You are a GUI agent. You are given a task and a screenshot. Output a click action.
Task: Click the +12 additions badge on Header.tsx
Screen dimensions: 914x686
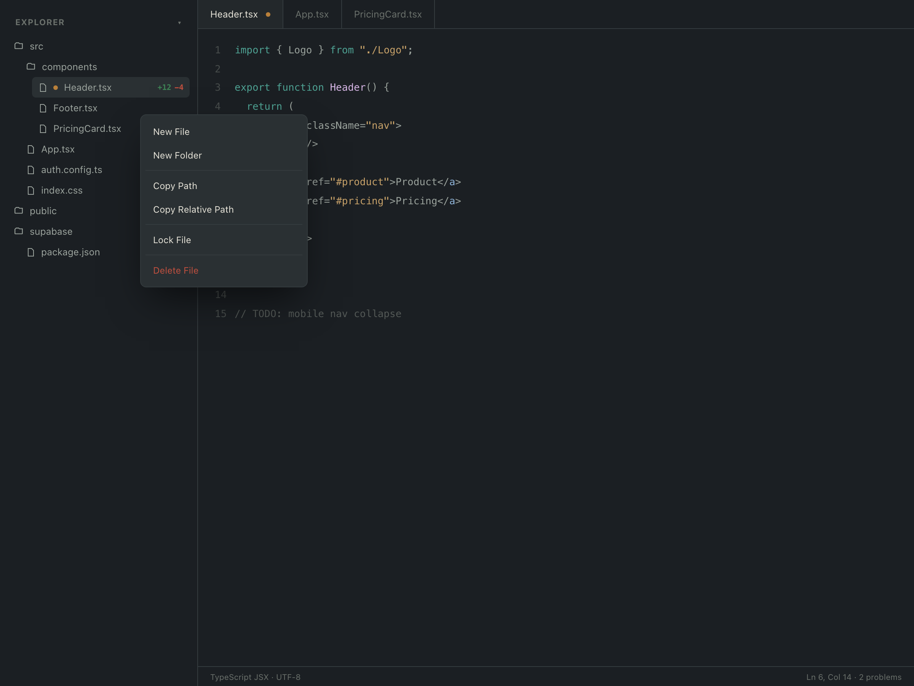click(x=164, y=88)
